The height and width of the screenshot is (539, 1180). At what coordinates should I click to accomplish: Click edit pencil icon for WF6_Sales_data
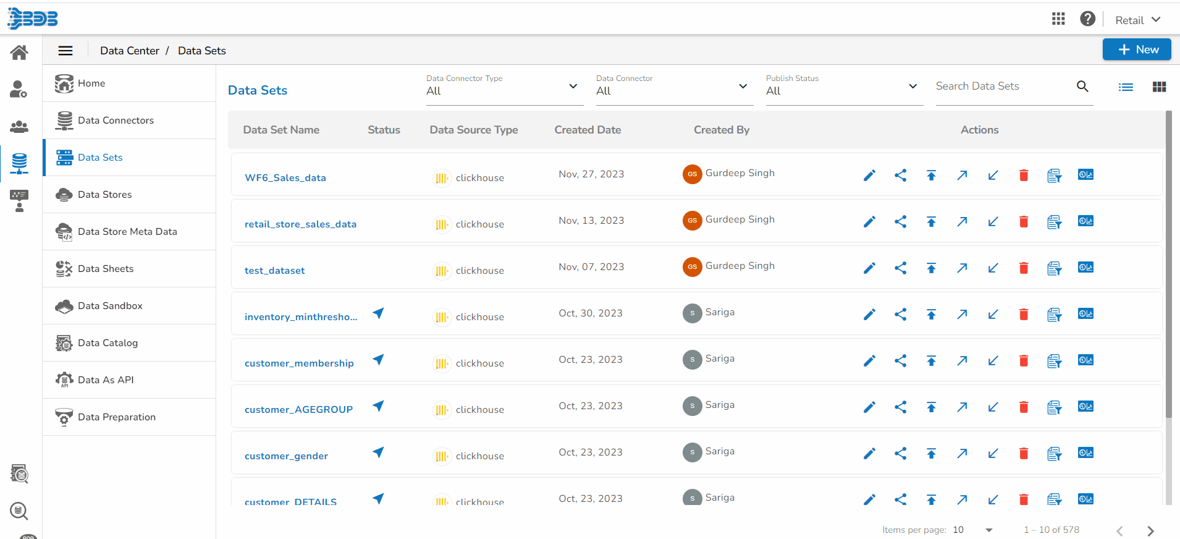click(x=869, y=176)
